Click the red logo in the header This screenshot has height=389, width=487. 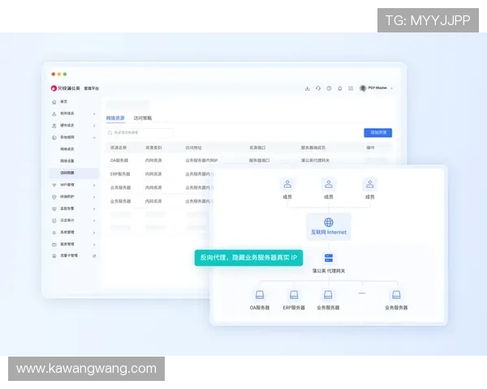tap(54, 88)
